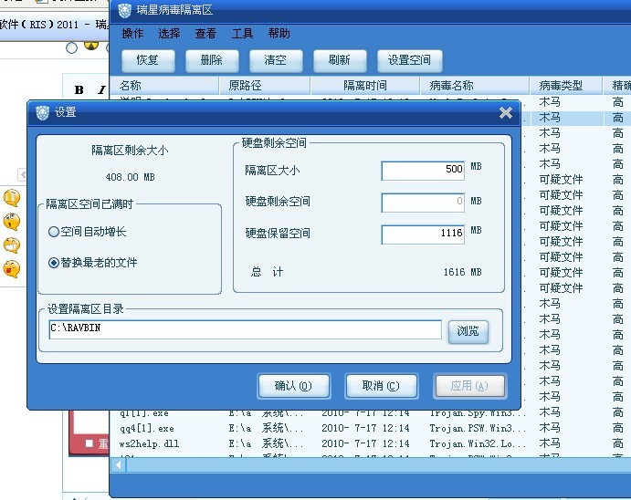631x500 pixels.
Task: Select the second emoticon in background window
Action: [12, 222]
